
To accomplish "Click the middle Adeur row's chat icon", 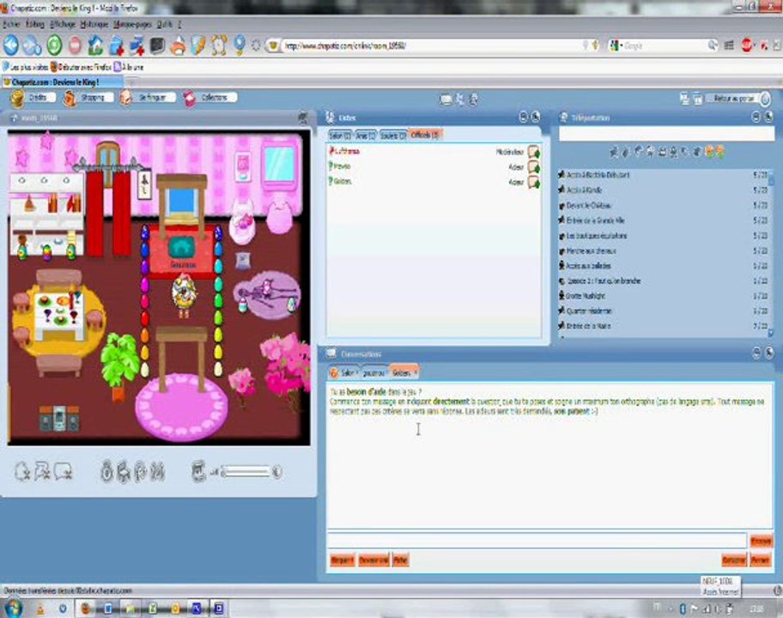I will point(534,167).
